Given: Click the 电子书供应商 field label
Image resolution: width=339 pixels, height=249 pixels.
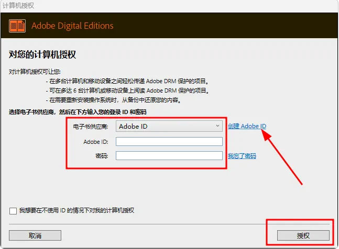Looking at the screenshot, I should tap(91, 127).
